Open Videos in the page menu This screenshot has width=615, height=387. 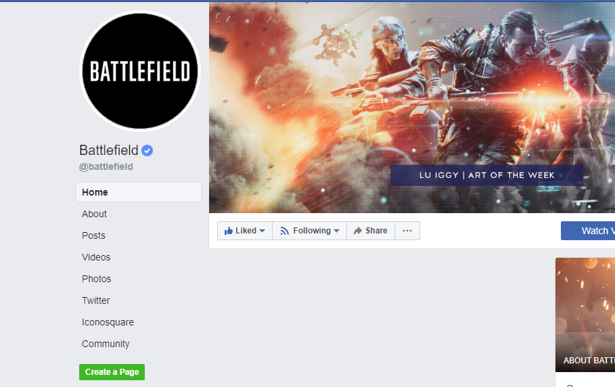pos(96,257)
